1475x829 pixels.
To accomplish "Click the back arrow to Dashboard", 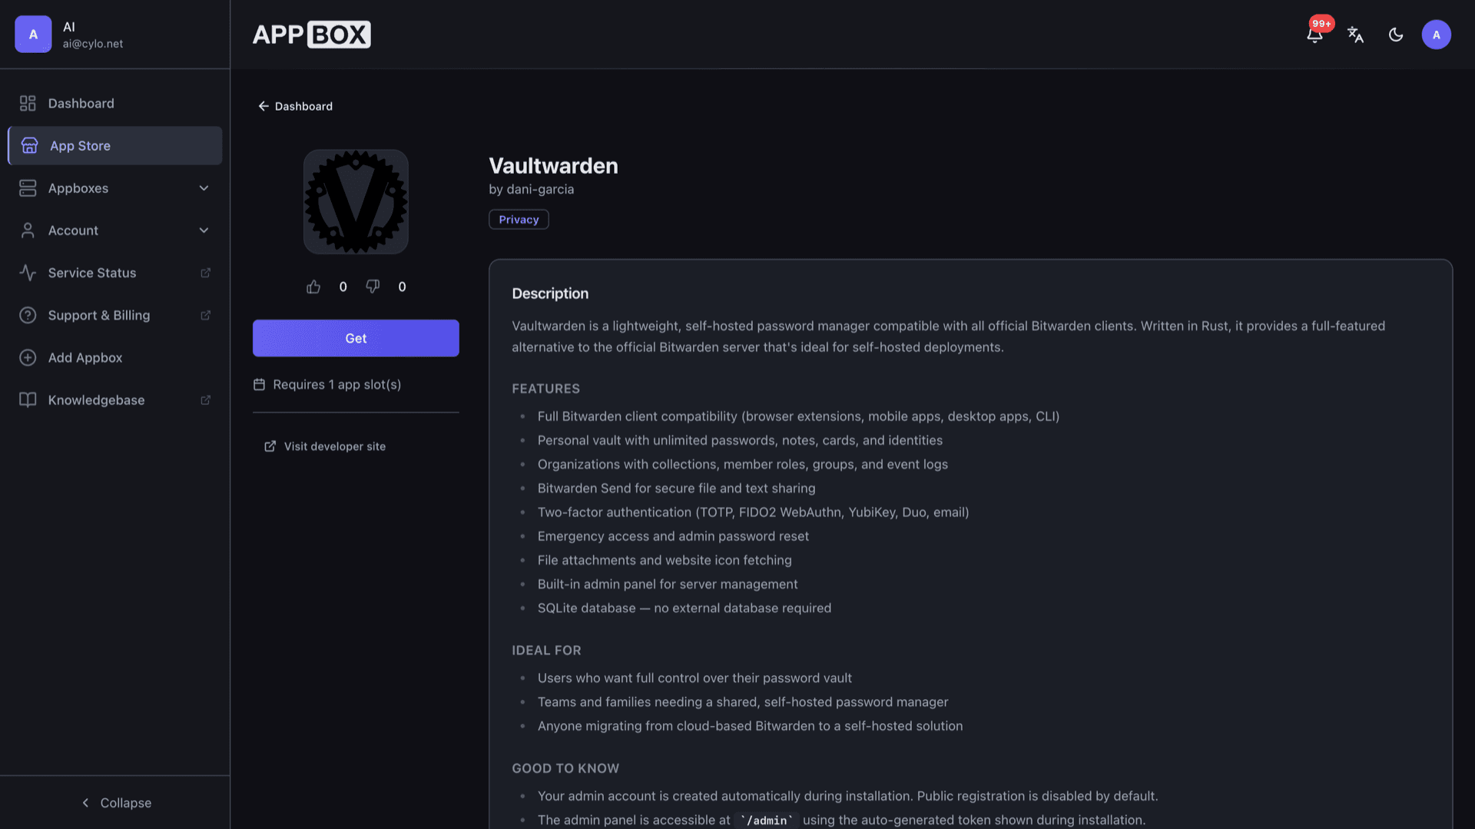I will coord(264,106).
